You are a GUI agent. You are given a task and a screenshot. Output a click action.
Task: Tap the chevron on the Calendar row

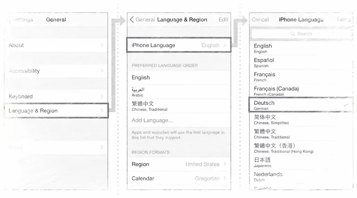225,178
